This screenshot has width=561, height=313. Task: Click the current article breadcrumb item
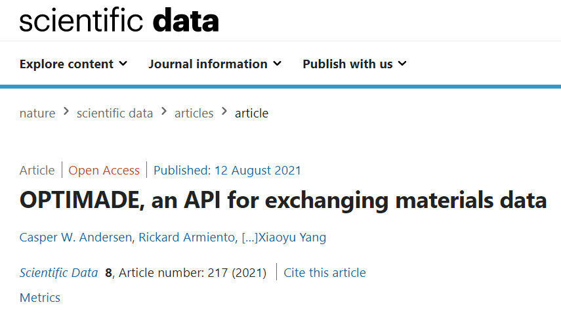[251, 114]
